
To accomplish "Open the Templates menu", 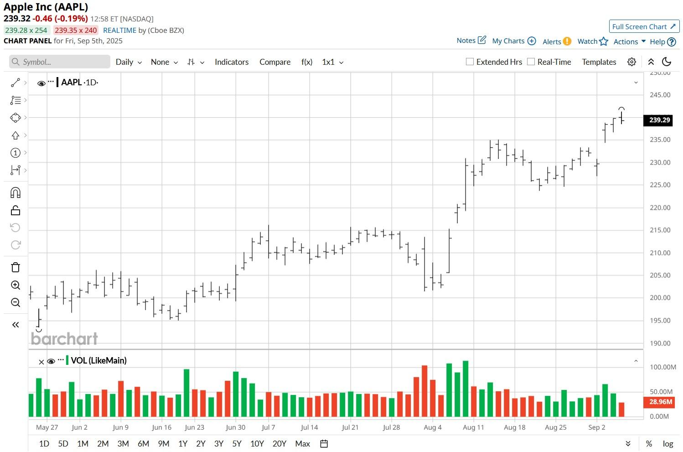I will click(599, 62).
